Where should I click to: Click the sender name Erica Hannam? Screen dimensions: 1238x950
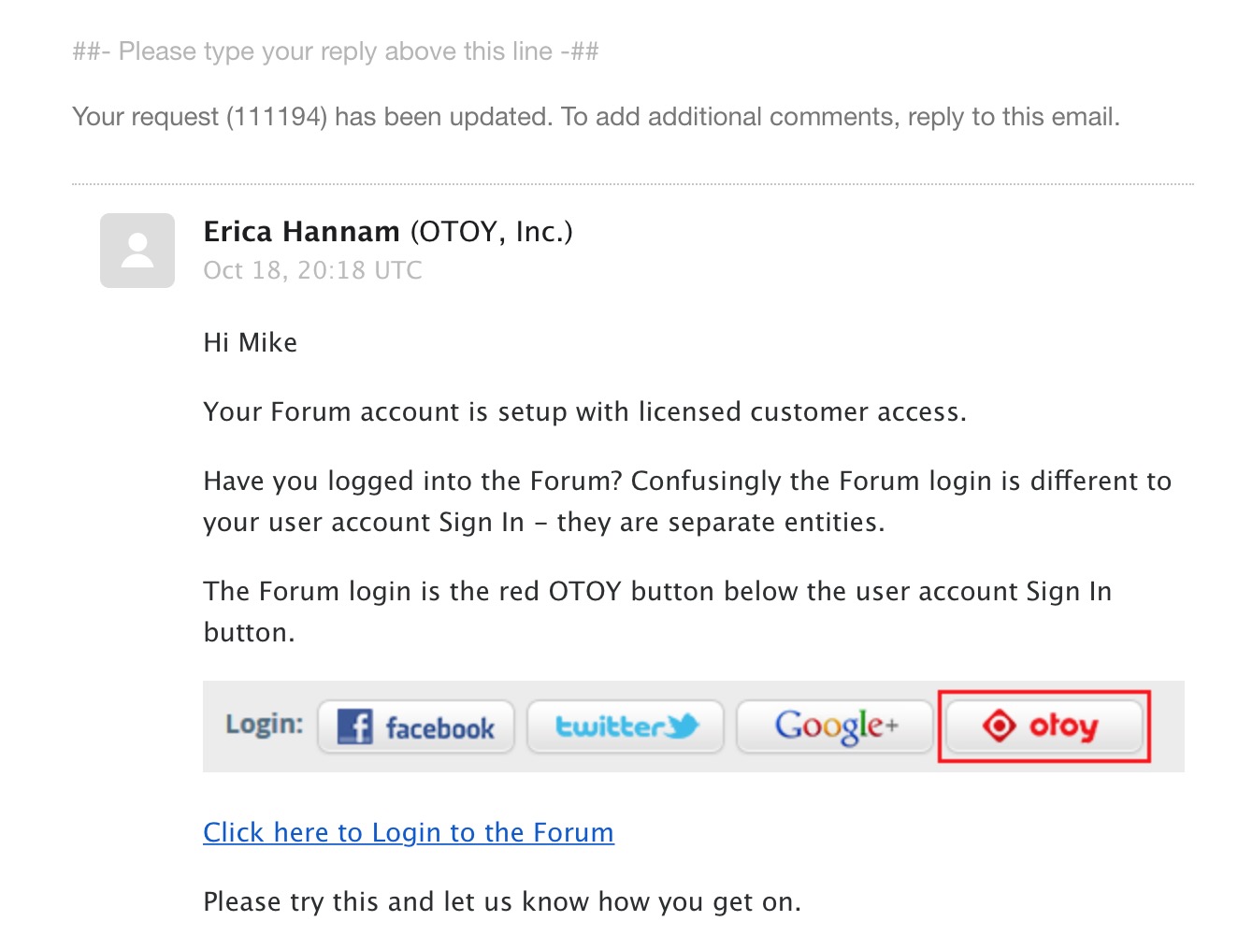coord(301,231)
